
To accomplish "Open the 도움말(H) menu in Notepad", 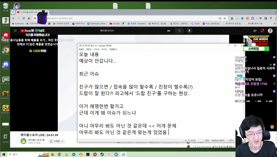I will [113, 49].
